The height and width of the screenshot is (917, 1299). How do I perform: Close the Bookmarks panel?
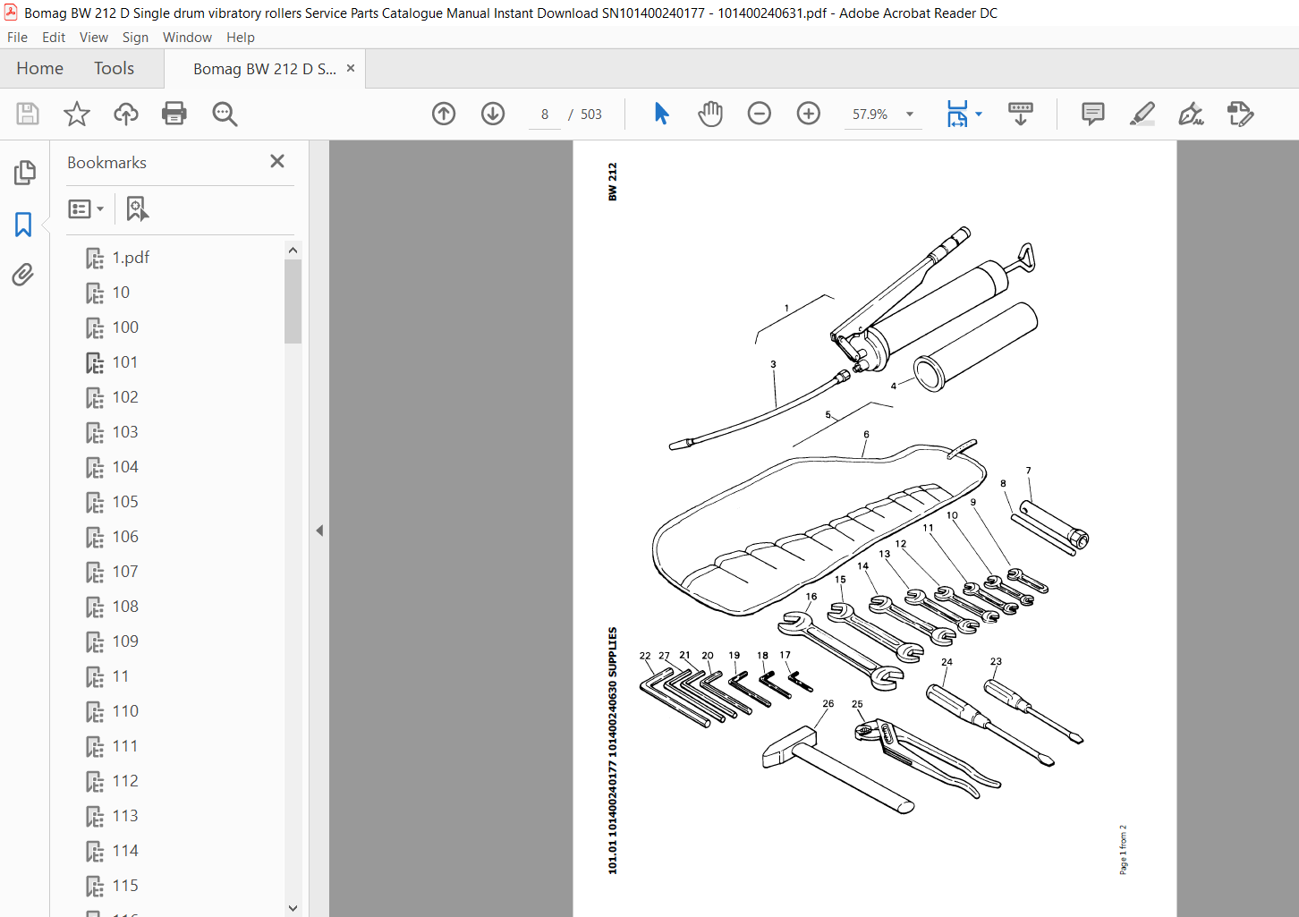[277, 161]
